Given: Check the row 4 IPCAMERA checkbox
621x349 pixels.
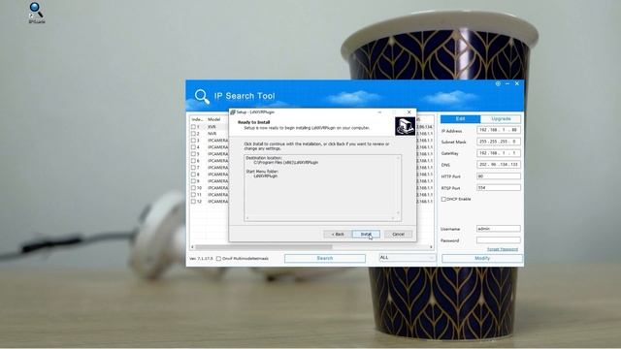Looking at the screenshot, I should [194, 147].
